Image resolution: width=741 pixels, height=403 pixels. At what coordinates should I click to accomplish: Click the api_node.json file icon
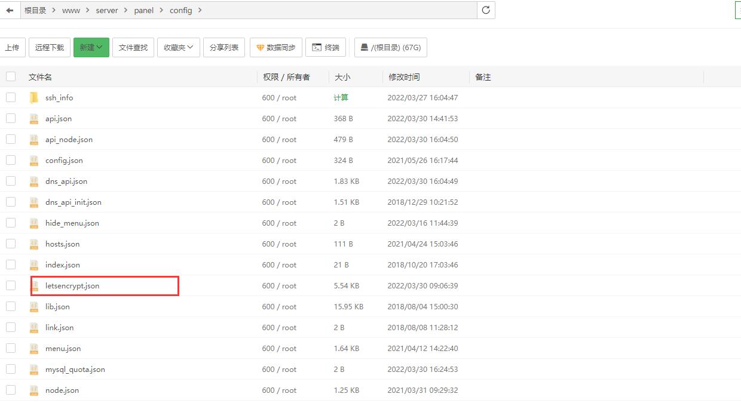click(x=34, y=140)
